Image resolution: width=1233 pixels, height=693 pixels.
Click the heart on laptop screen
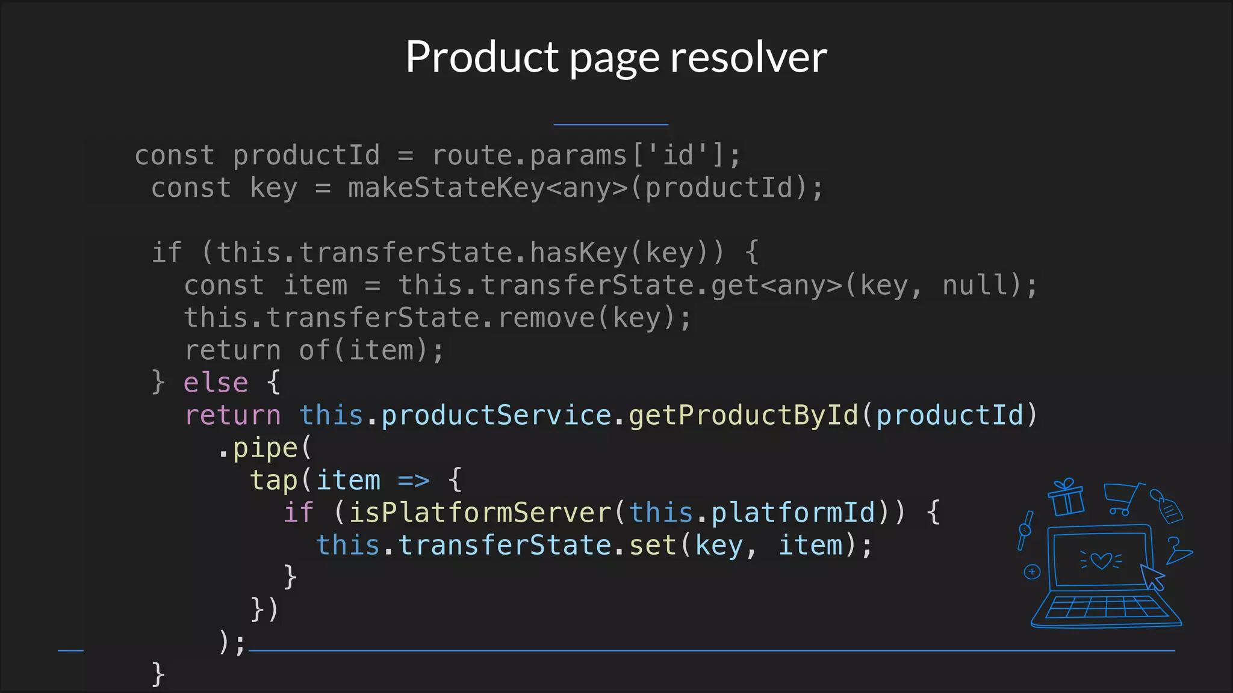pos(1101,561)
